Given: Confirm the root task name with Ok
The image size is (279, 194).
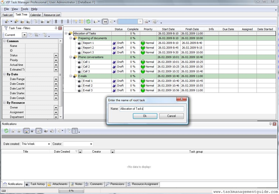Looking at the screenshot, I should pos(145,116).
